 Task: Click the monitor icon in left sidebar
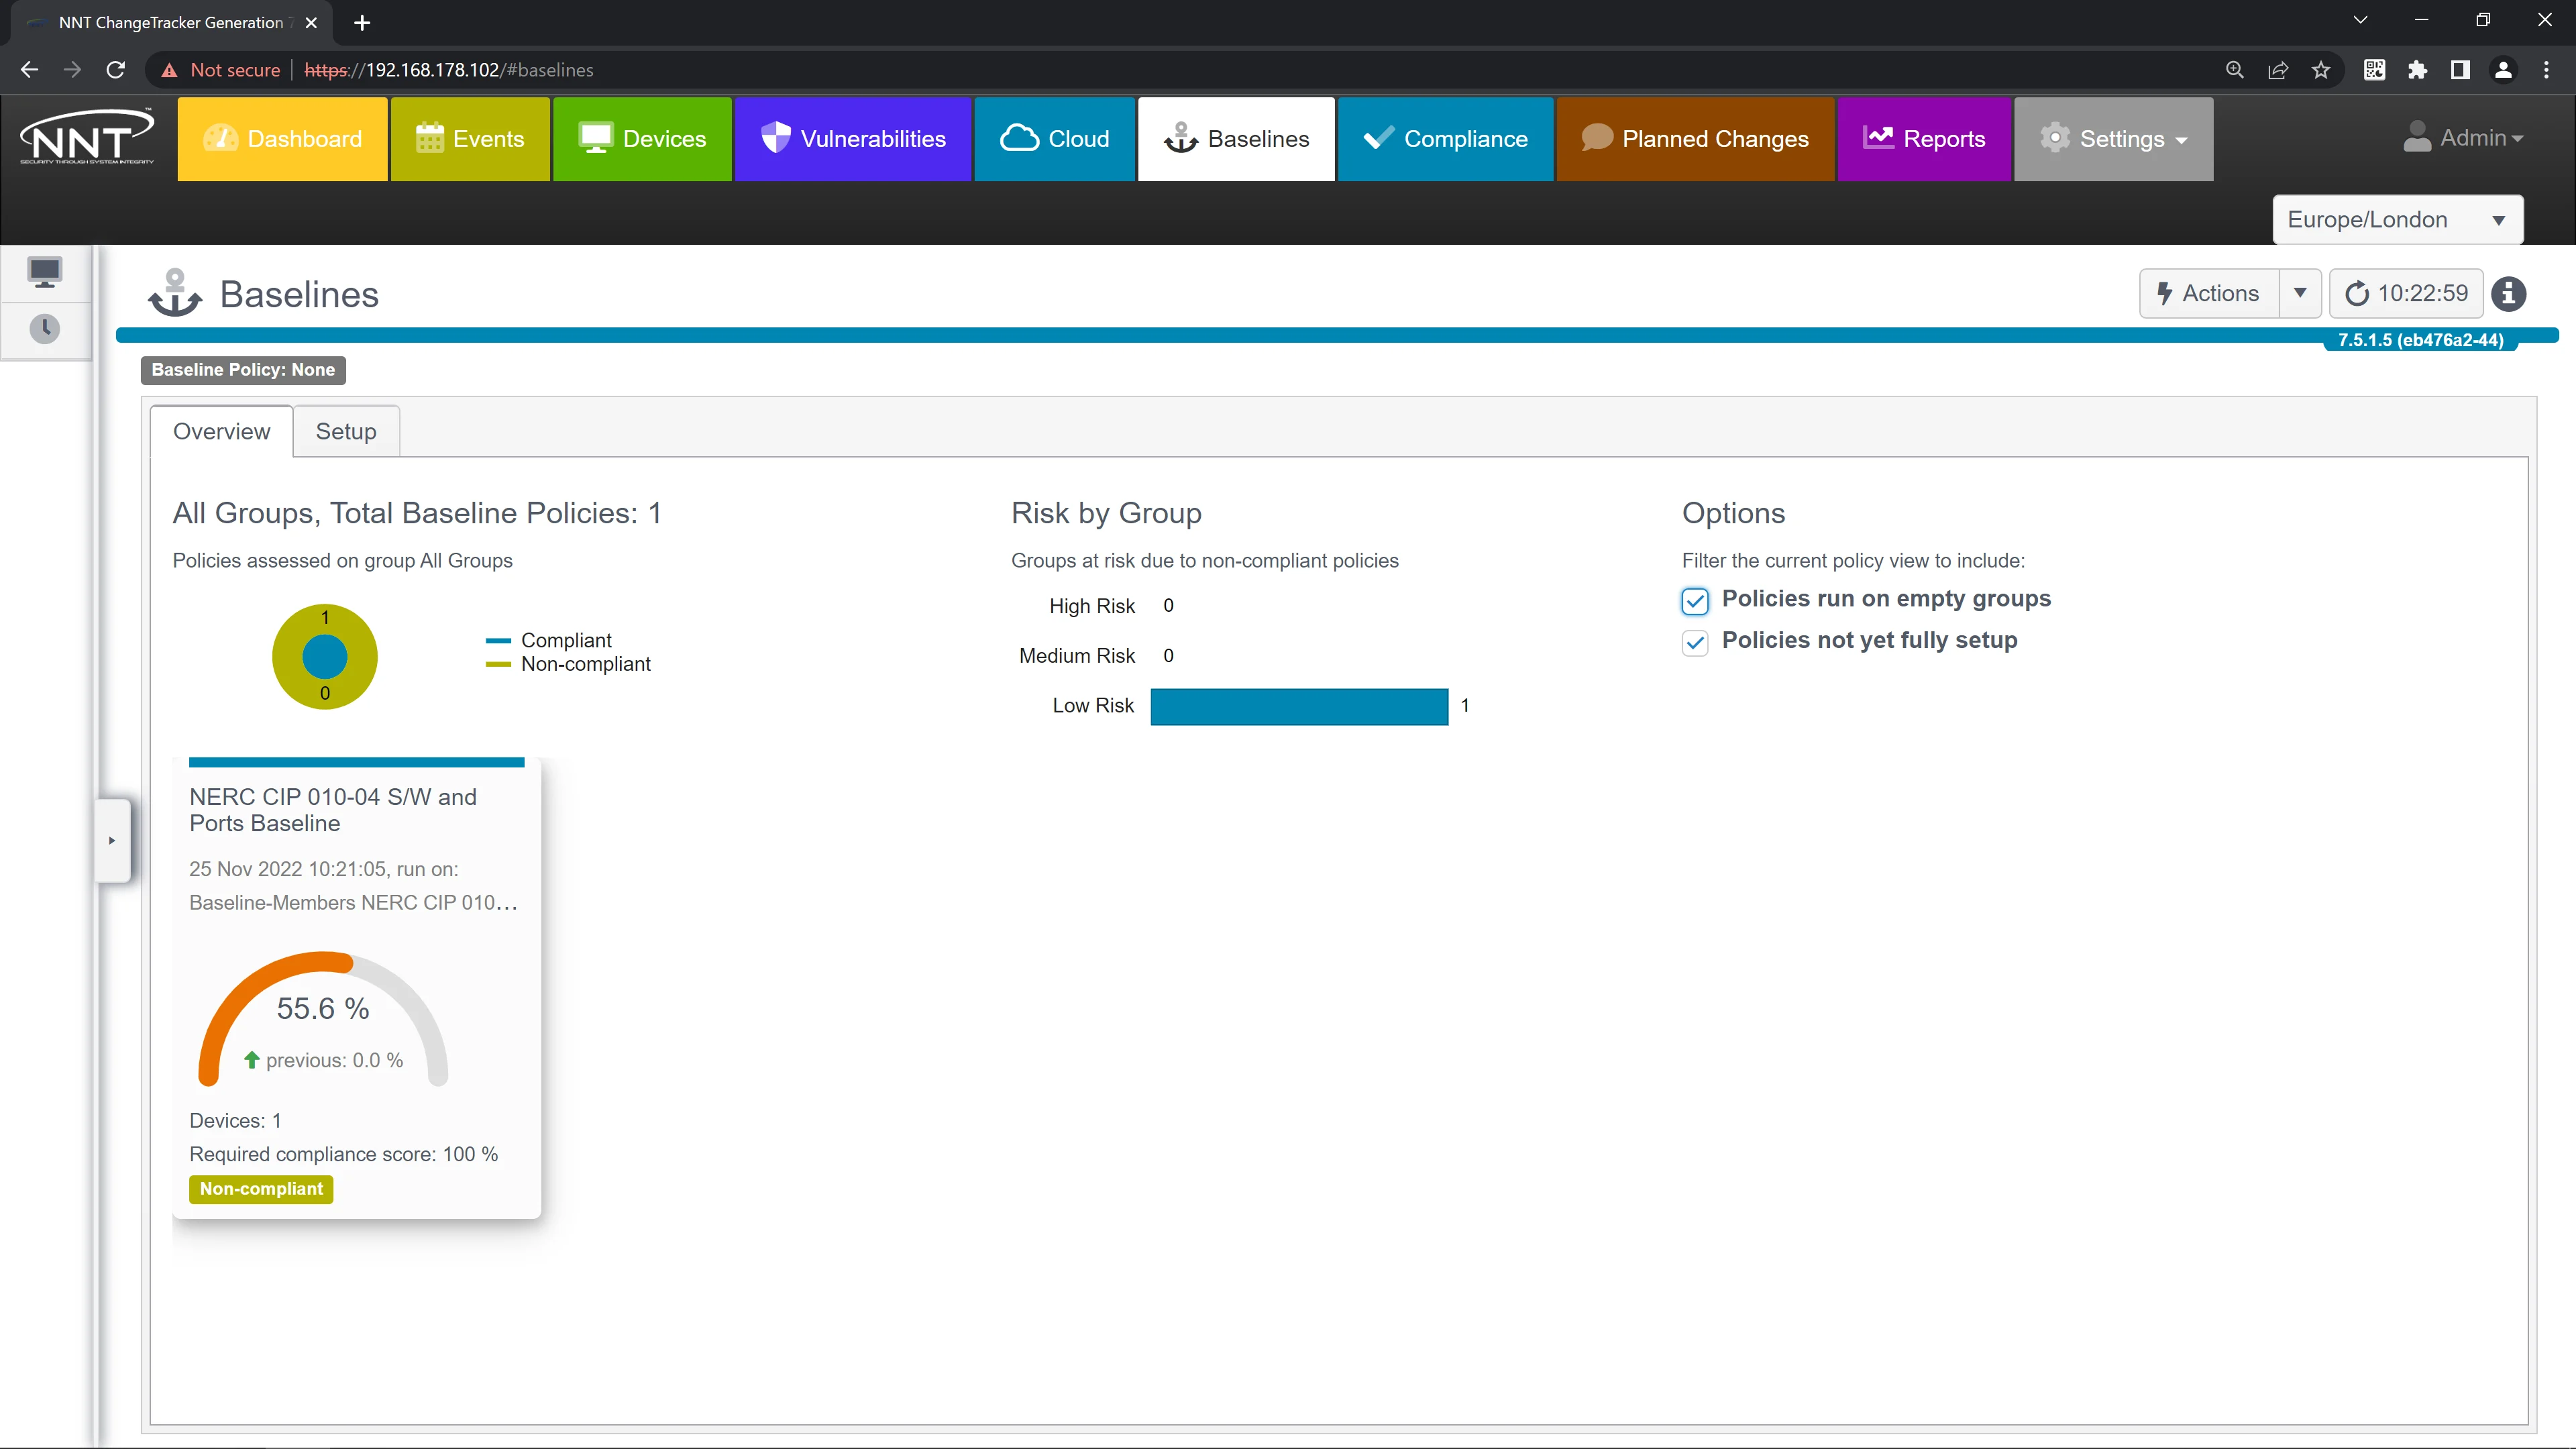pos(45,272)
